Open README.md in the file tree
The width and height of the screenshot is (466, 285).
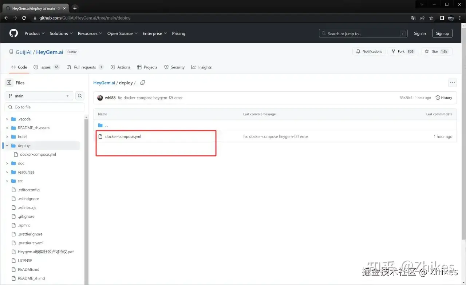coord(28,269)
